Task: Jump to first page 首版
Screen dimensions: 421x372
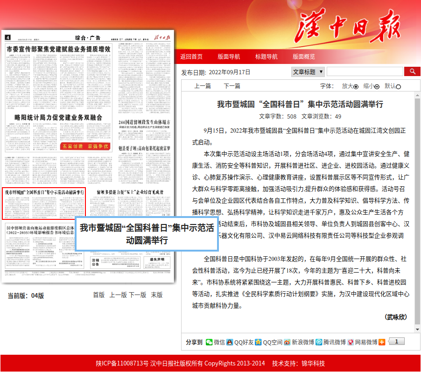Action: point(99,295)
